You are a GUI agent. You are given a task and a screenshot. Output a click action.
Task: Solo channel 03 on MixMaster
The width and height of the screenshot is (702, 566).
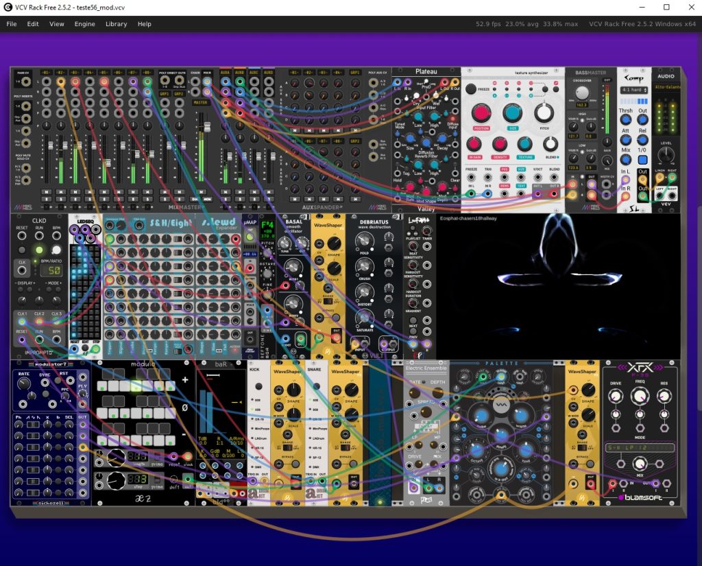75,198
